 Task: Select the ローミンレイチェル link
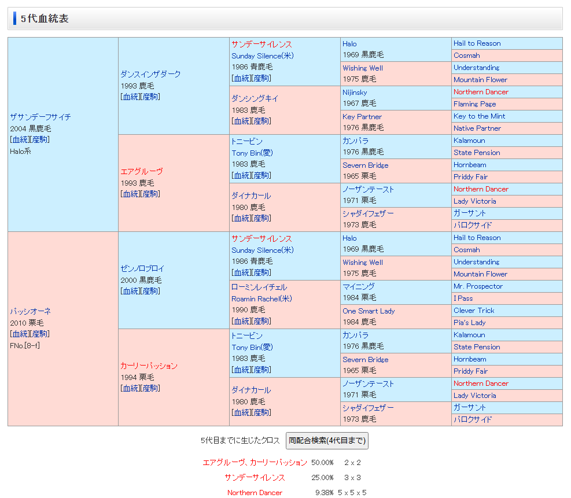(x=259, y=287)
